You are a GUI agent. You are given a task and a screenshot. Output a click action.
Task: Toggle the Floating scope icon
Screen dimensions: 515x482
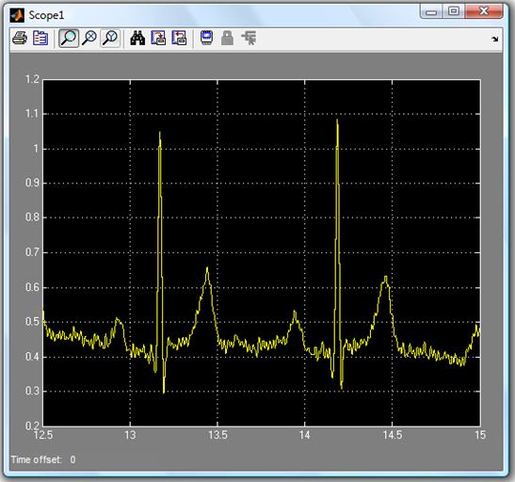[x=206, y=38]
